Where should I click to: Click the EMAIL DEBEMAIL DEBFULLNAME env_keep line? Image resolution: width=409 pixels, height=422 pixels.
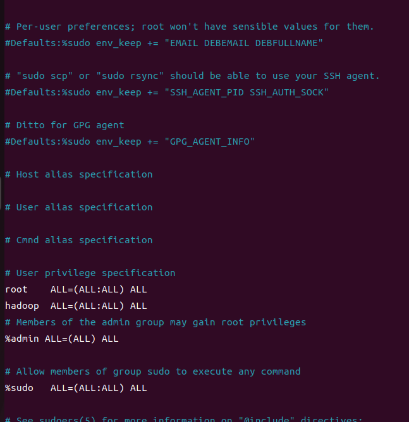[x=164, y=43]
